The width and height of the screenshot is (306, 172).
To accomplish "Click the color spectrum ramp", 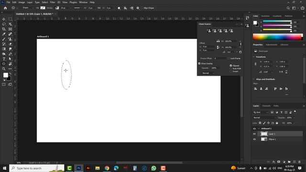I will [277, 37].
